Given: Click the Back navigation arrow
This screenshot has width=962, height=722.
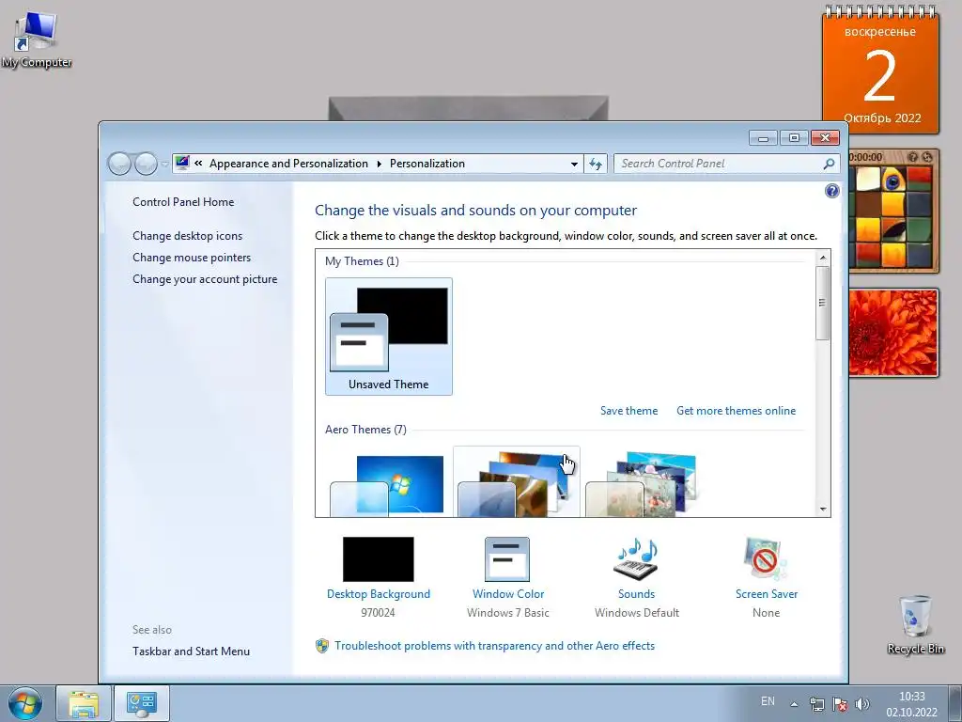Looking at the screenshot, I should point(119,164).
